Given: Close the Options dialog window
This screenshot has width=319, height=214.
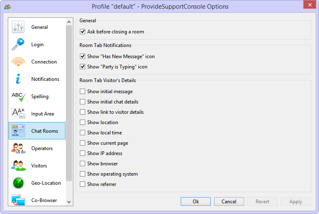Looking at the screenshot, I should (310, 5).
